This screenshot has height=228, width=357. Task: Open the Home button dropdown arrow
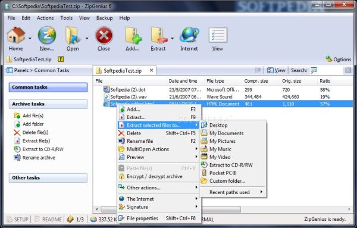pos(30,39)
